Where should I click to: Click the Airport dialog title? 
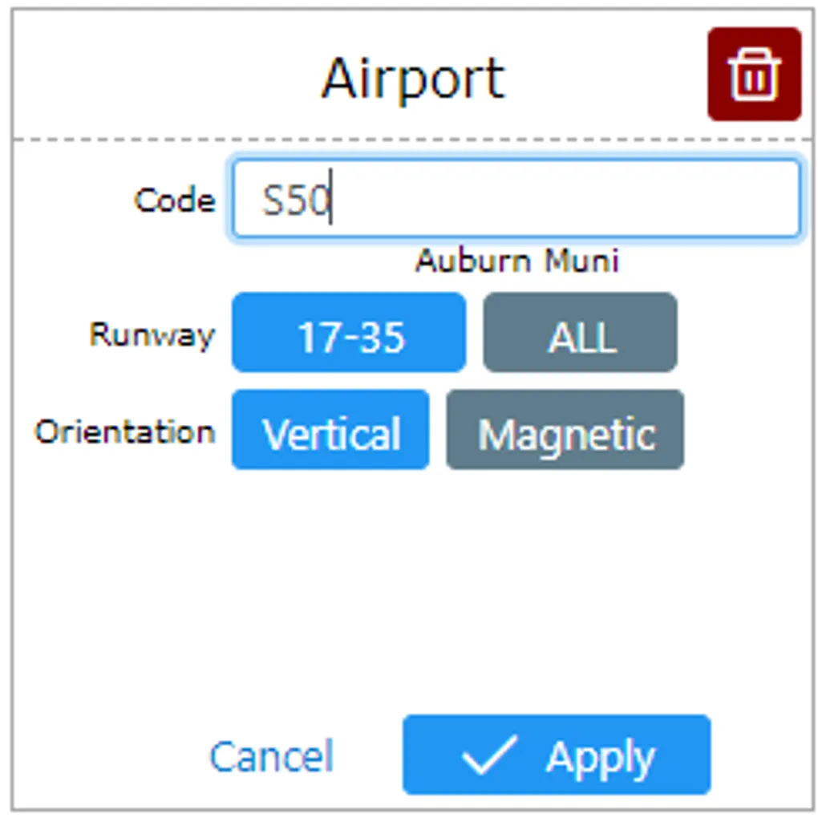(413, 78)
